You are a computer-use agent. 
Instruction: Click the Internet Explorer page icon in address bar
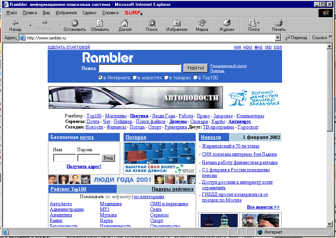[x=22, y=38]
